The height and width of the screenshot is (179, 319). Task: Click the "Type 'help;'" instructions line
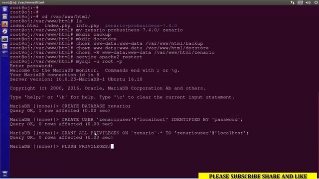pos(122,97)
